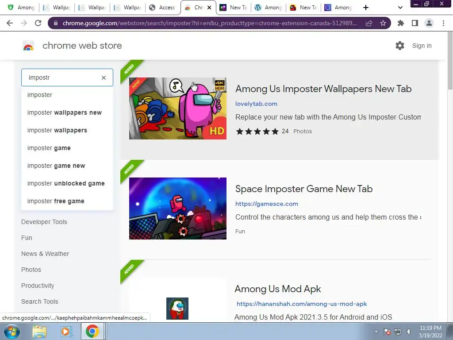Click the browser forward arrow
Viewport: 453px width, 340px height.
pyautogui.click(x=24, y=23)
